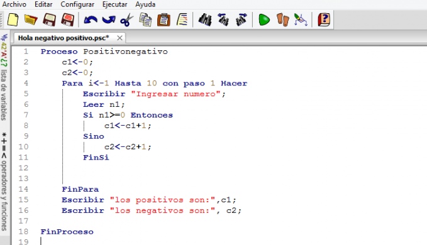Run the algorithm with green play button
Image resolution: width=427 pixels, height=245 pixels.
(264, 20)
